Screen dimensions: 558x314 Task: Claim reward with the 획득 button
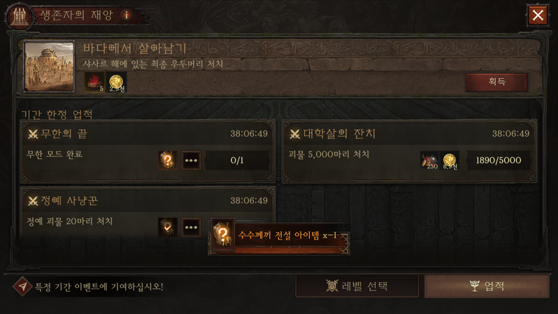497,82
